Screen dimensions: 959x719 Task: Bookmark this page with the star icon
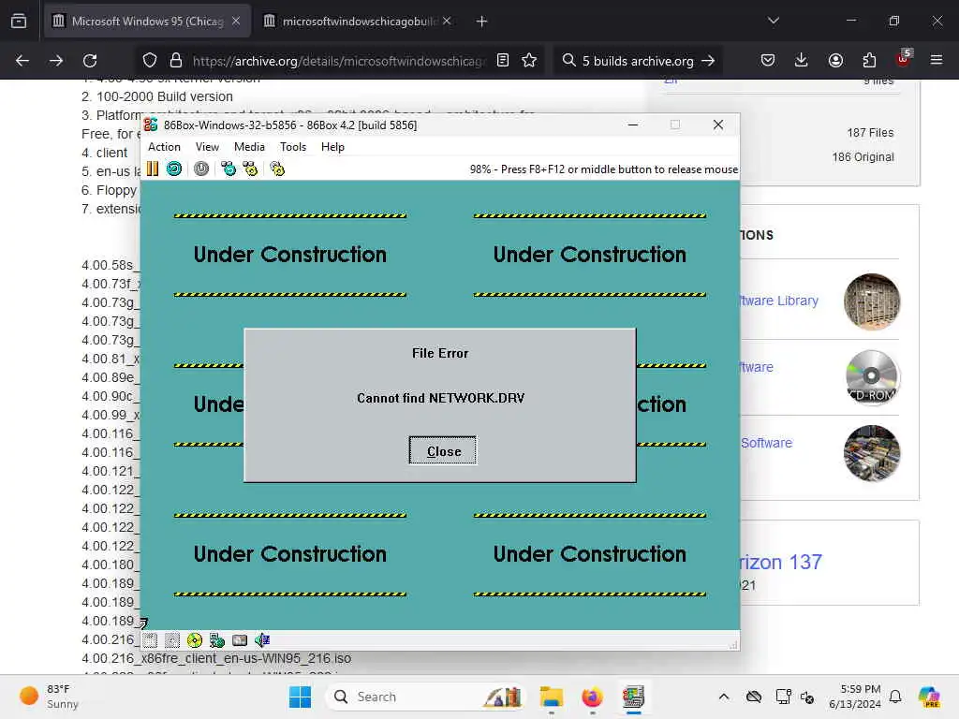tap(530, 61)
